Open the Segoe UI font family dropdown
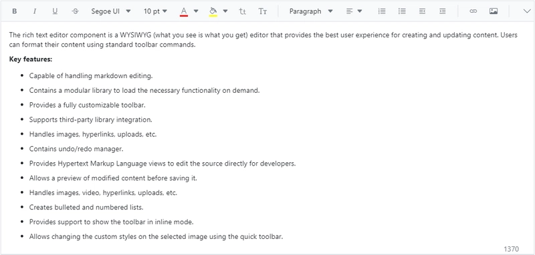 click(x=111, y=11)
